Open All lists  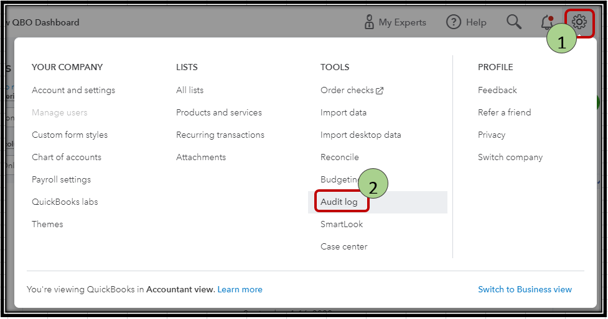point(190,90)
